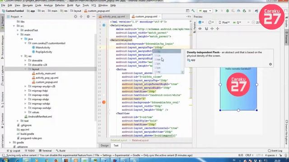
Task: Open the Pixel device dropdown in Preview
Action: 224,22
